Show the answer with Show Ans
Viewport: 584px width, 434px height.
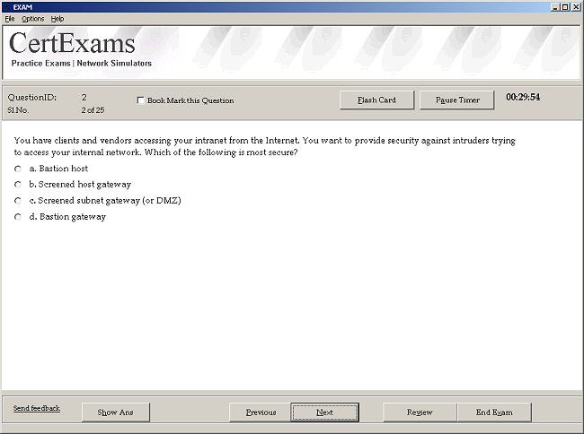click(116, 412)
